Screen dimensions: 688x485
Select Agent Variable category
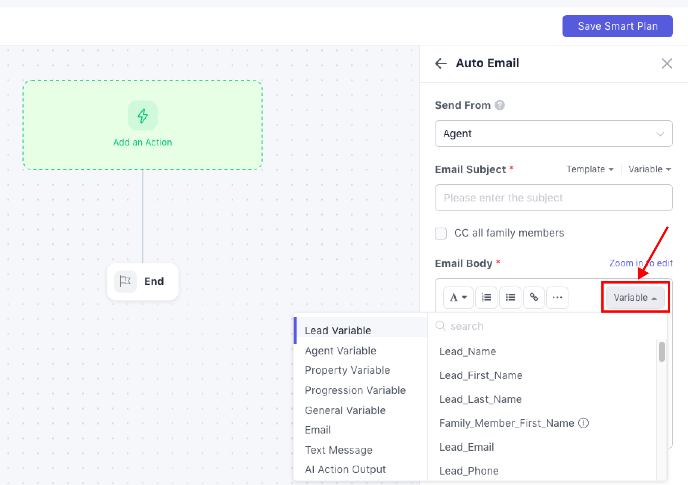click(340, 351)
